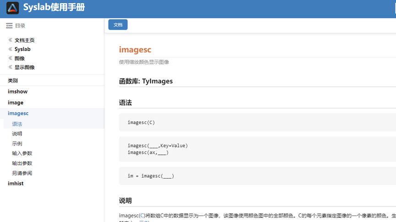Screen dimensions: 396x222
Task: Jump to 说明 section in sidebar
Action: pyautogui.click(x=17, y=134)
